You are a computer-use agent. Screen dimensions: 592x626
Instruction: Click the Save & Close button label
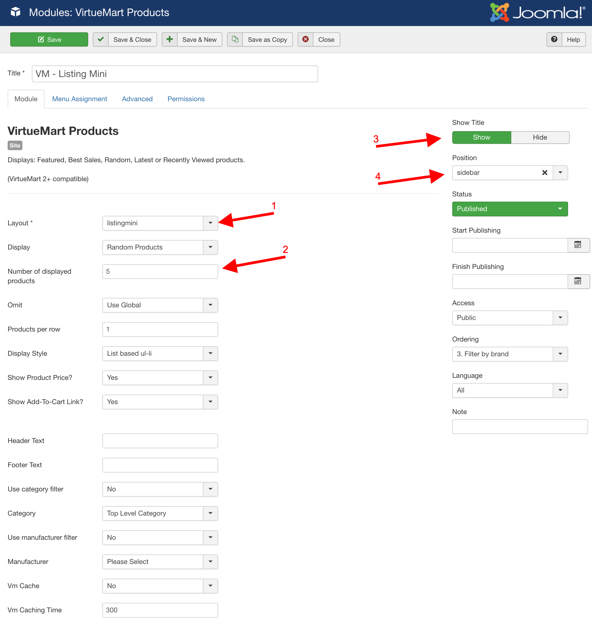(132, 39)
